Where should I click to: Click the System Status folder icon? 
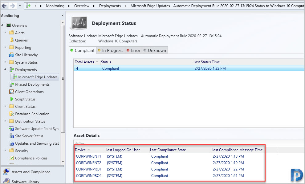pos(11,62)
